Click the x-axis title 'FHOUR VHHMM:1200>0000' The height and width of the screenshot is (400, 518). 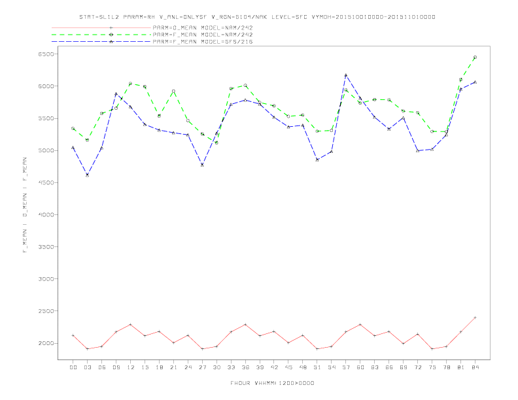tap(272, 383)
